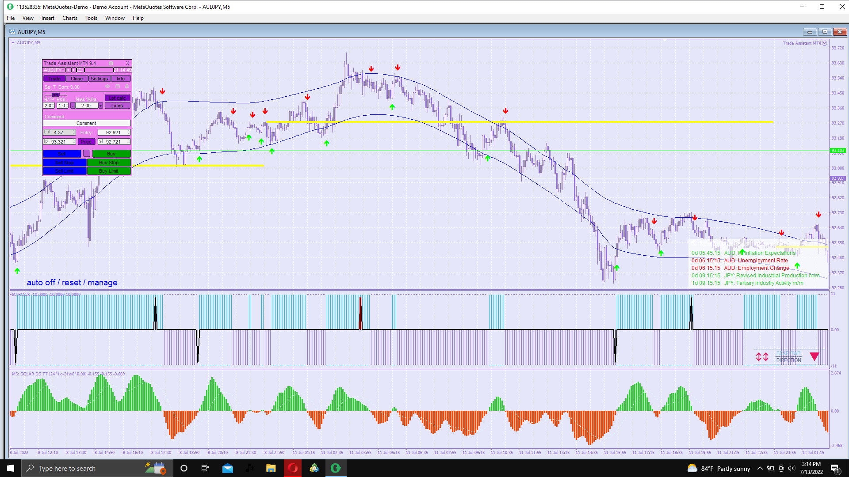Viewport: 849px width, 477px height.
Task: Click the screenshot camera icon in Trade Assistant
Action: 111,63
